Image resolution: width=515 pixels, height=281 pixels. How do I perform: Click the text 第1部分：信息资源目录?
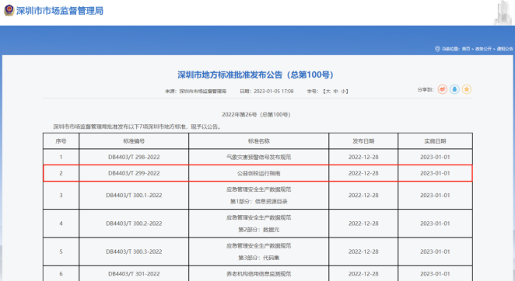259,201
